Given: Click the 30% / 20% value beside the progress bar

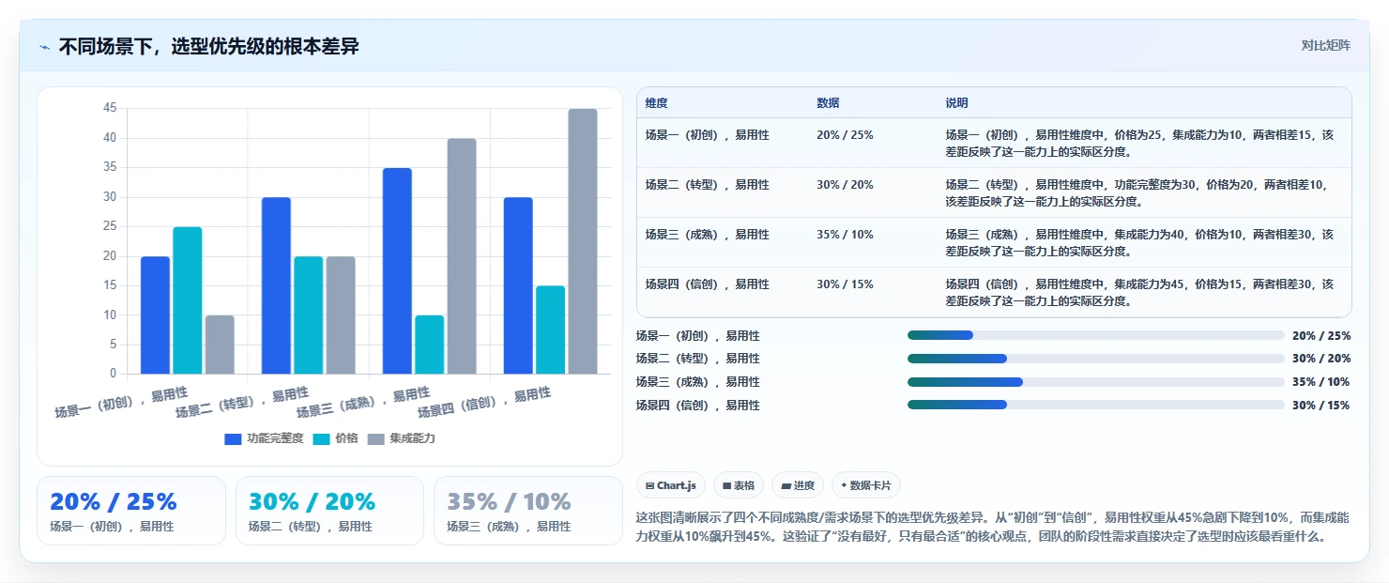Looking at the screenshot, I should tap(1321, 359).
